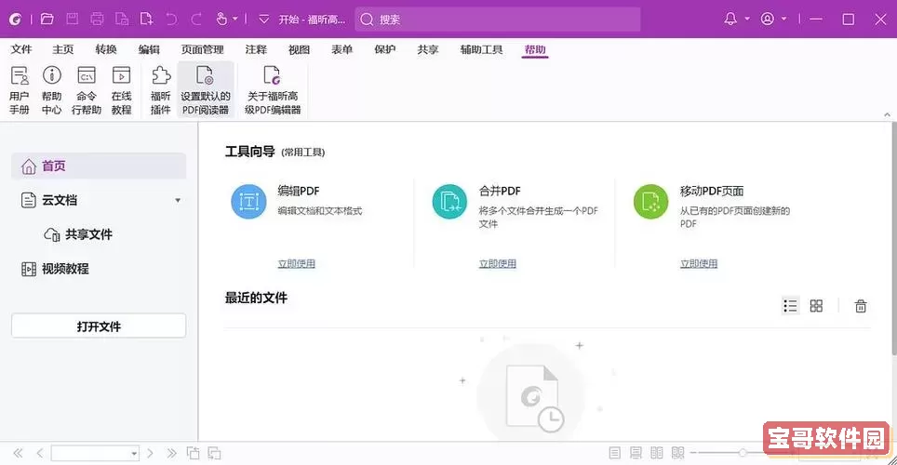Switch to the 页面管理 tab

203,49
